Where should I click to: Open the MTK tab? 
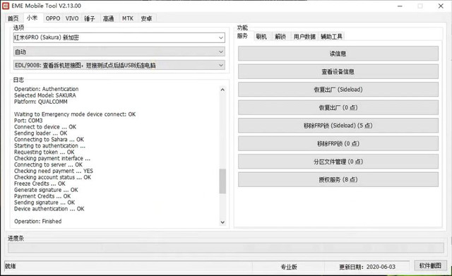click(x=127, y=18)
